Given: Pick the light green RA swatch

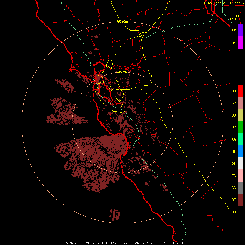Looking at the screenshot, I should click(240, 139).
